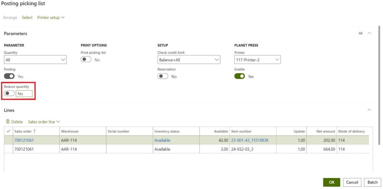Screen dimensions: 383x189
Task: Toggle the Reduce quantity switch
Action: [9, 94]
